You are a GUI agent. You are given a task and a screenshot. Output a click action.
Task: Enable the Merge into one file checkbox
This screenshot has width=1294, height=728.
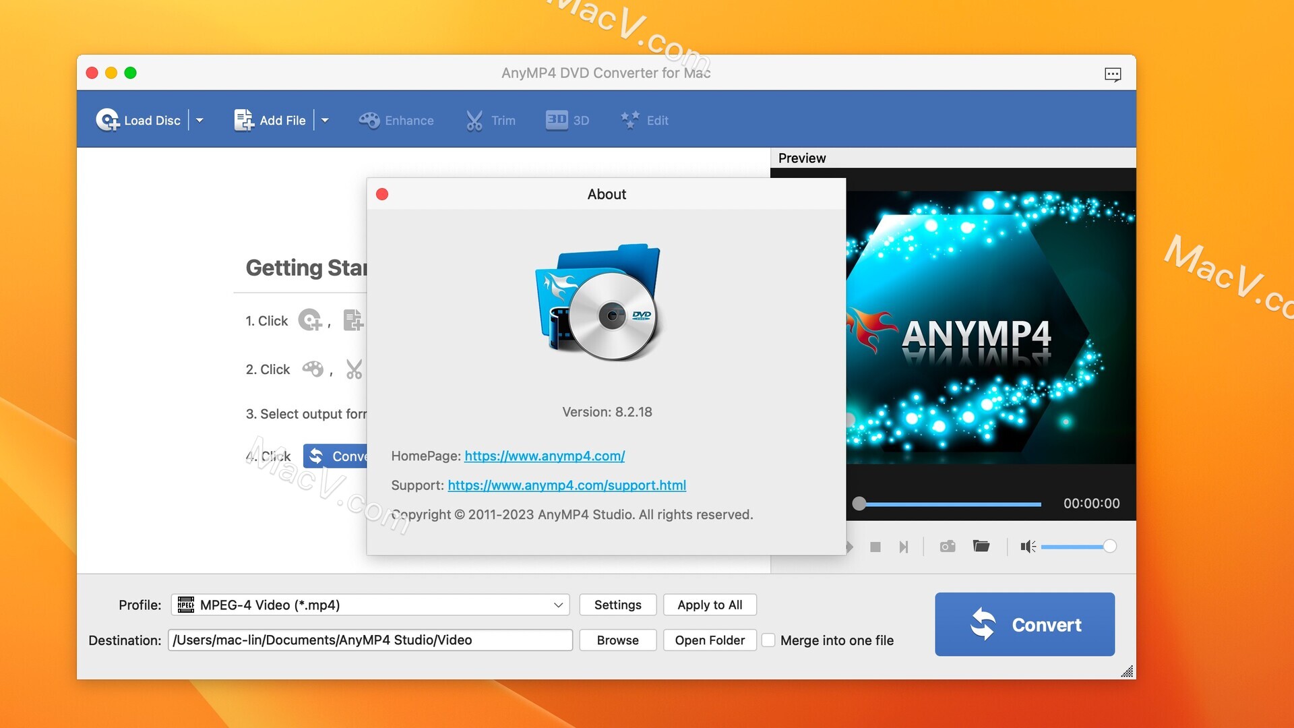pyautogui.click(x=768, y=640)
